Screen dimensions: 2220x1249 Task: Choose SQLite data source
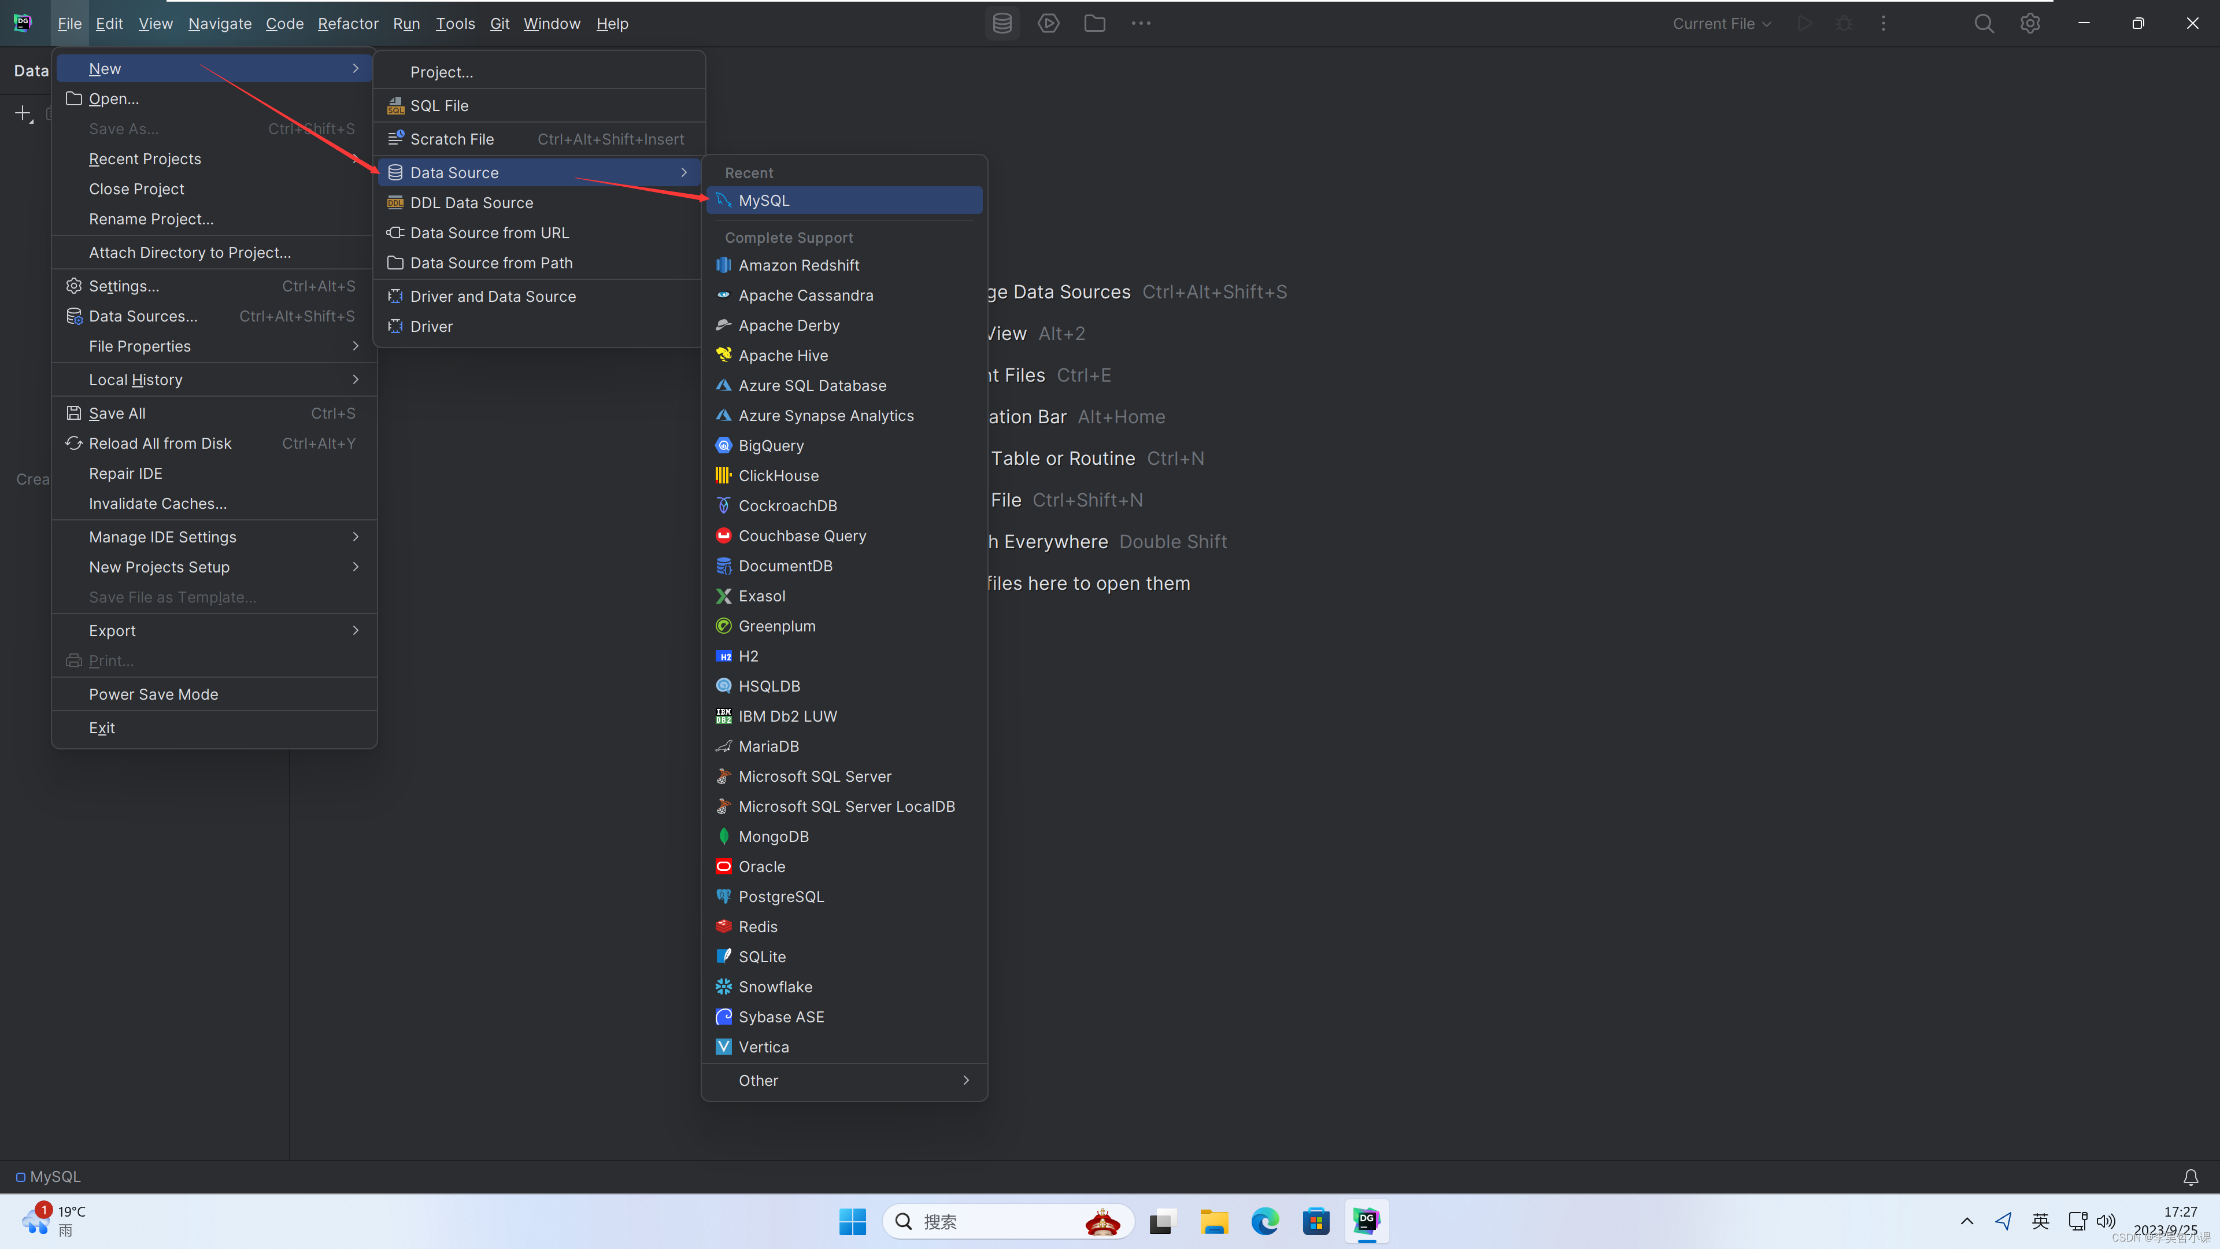(x=843, y=957)
